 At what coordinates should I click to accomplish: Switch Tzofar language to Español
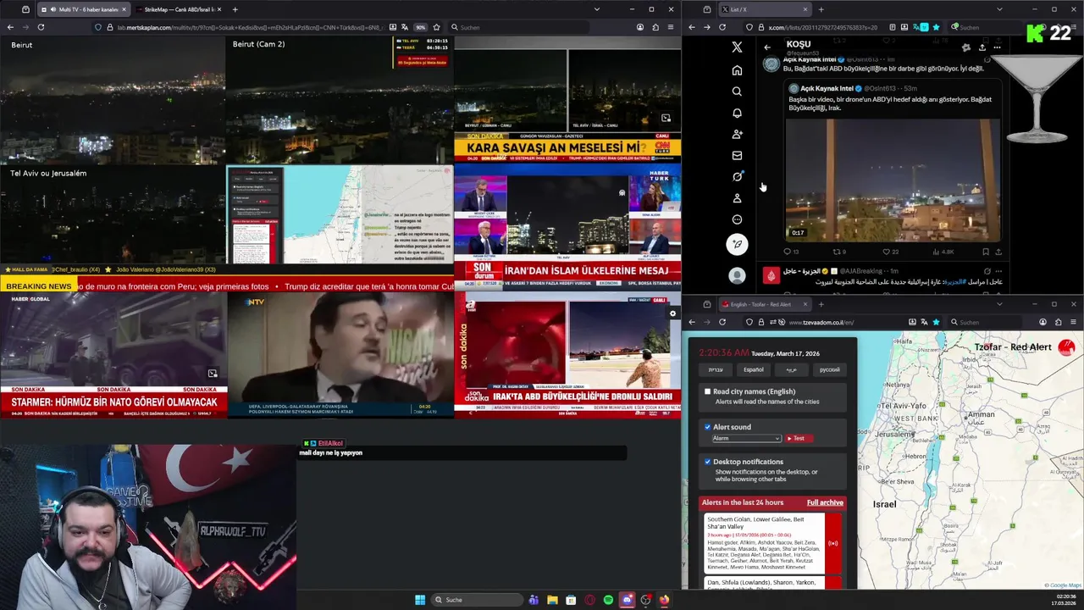[x=754, y=369]
